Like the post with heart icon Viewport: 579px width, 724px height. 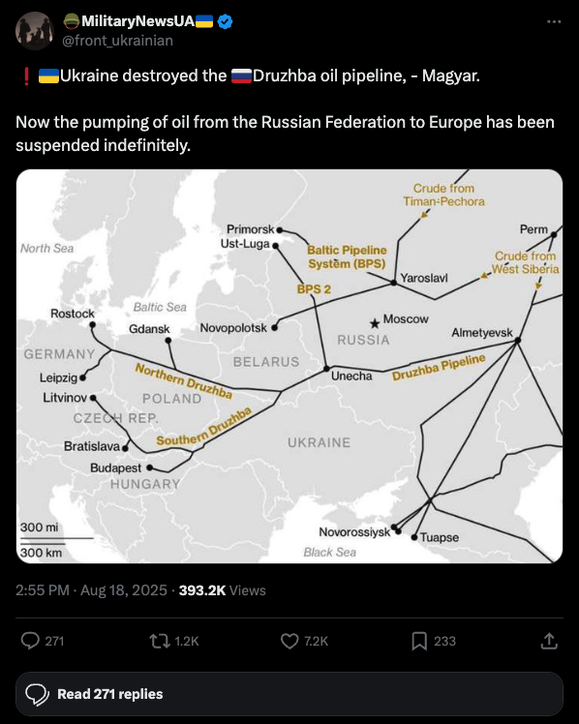289,641
